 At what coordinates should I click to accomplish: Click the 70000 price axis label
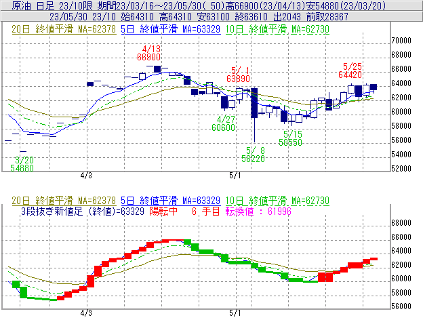(401, 41)
